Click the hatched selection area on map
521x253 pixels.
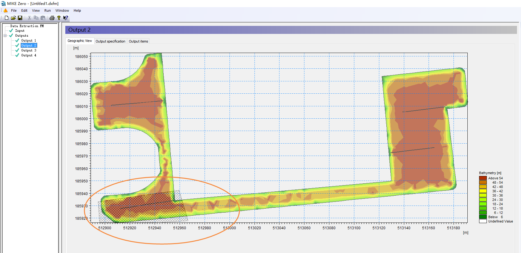[142, 206]
